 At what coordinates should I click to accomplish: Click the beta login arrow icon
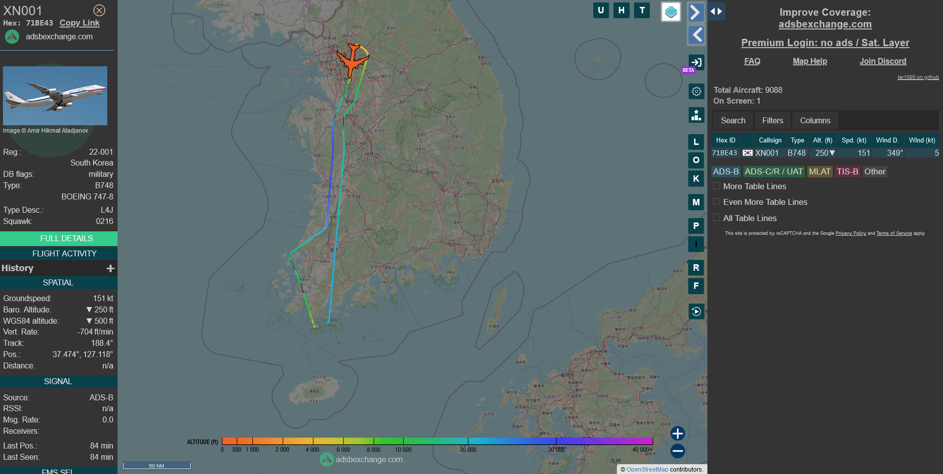(x=696, y=62)
